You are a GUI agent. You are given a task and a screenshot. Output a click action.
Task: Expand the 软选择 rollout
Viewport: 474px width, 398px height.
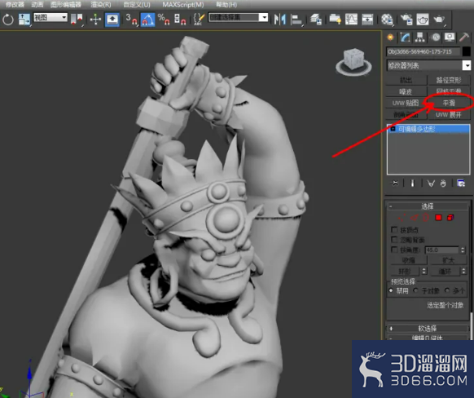click(x=428, y=329)
